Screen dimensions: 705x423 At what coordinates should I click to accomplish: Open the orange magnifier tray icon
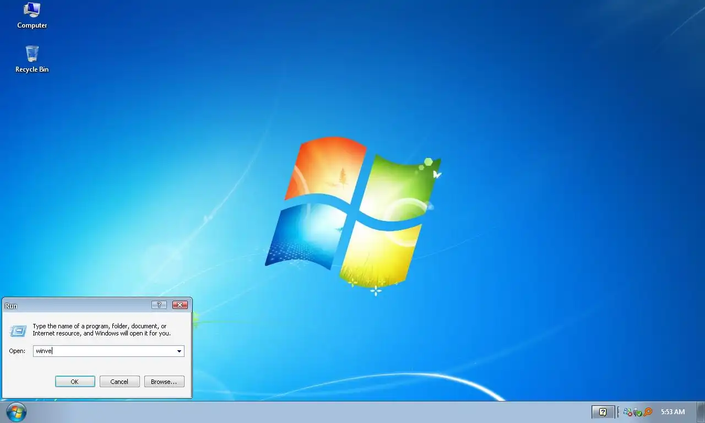(x=648, y=412)
